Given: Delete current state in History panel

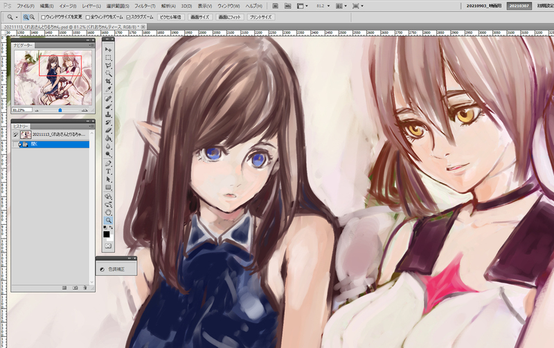Looking at the screenshot, I should (x=84, y=288).
